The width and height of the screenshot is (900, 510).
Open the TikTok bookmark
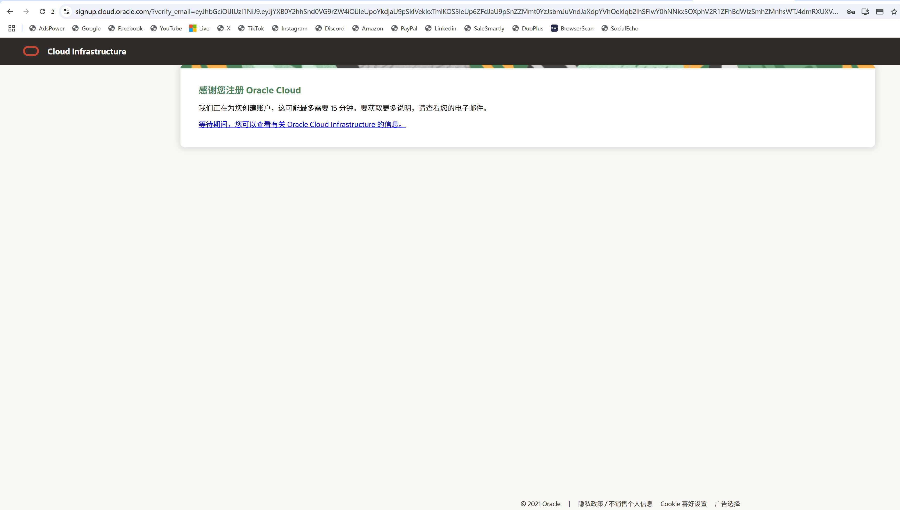[251, 28]
